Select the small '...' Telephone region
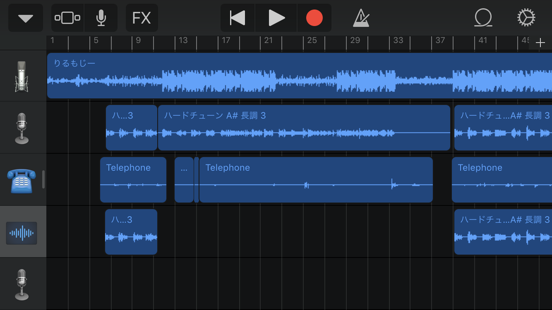 pos(184,180)
